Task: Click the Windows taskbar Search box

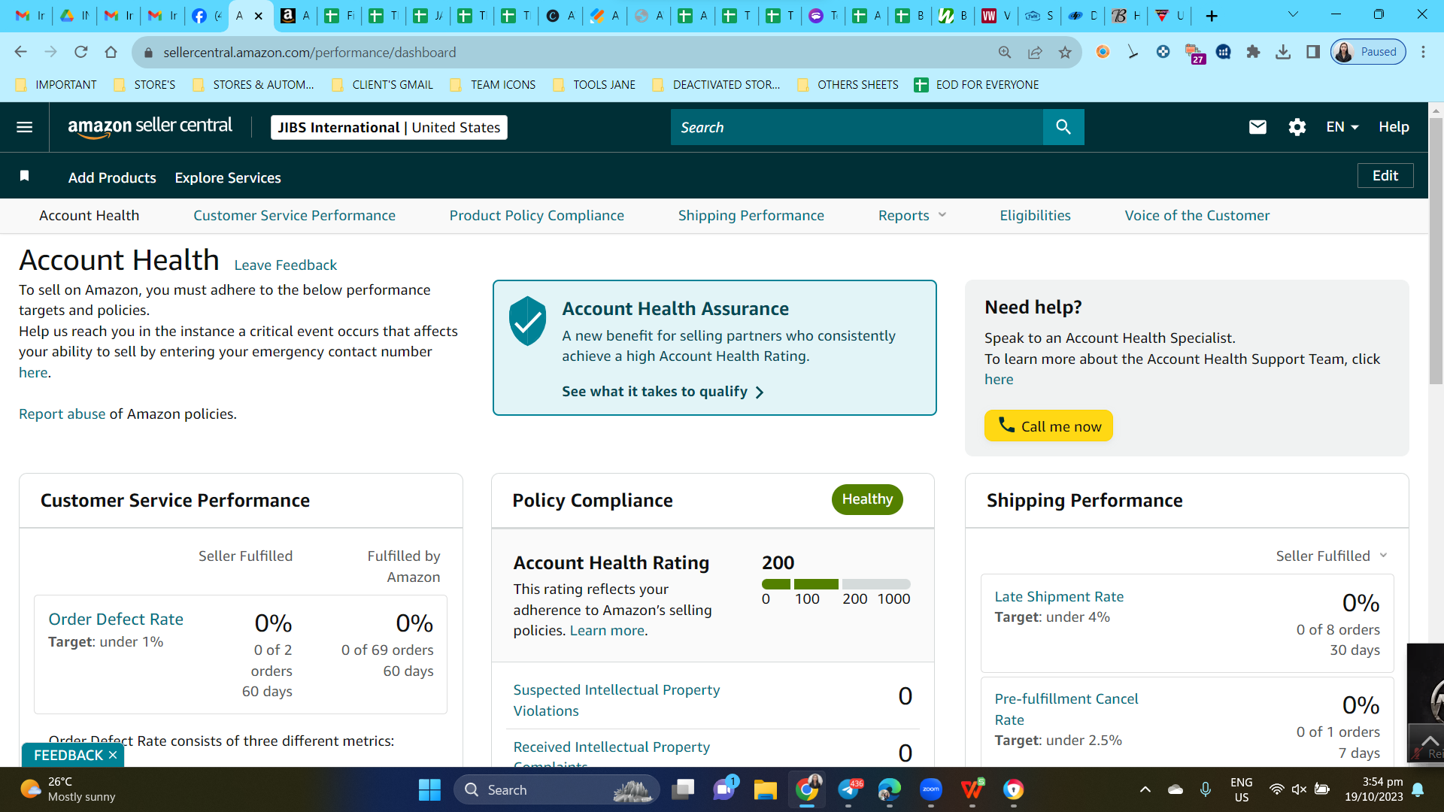Action: pyautogui.click(x=557, y=789)
